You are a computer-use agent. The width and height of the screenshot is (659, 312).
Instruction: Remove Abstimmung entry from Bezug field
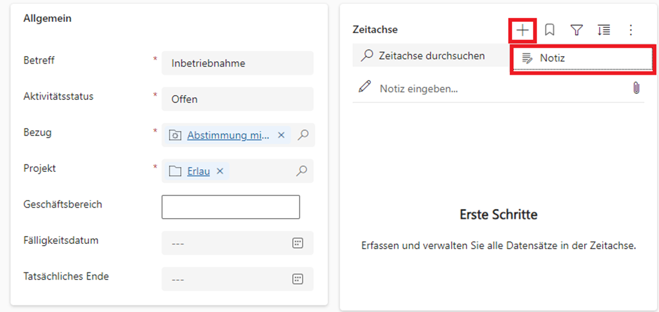(281, 135)
